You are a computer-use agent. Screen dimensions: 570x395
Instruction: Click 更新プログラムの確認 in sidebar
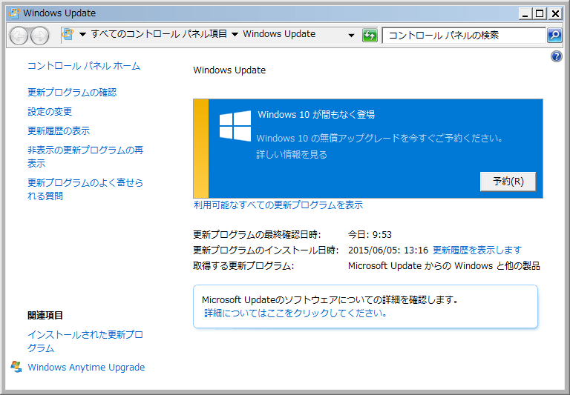[72, 92]
